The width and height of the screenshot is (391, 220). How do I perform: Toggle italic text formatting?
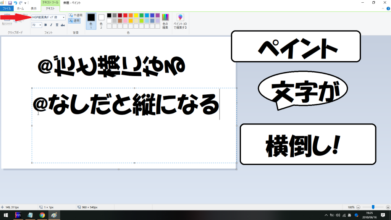pos(51,25)
